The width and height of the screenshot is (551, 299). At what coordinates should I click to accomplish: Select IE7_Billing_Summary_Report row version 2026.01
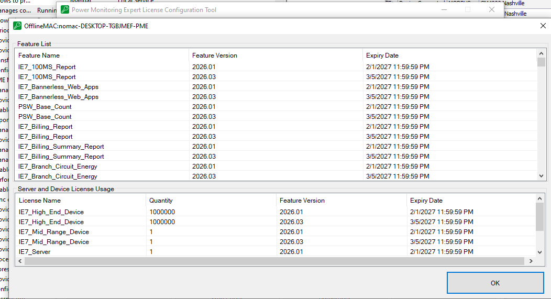(x=276, y=147)
